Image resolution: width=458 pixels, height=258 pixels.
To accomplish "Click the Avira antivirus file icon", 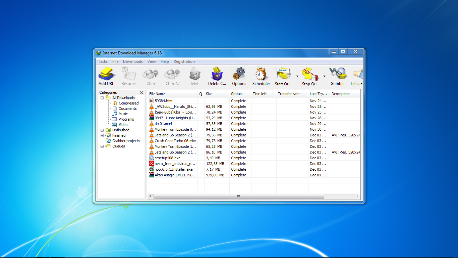I will (x=152, y=164).
